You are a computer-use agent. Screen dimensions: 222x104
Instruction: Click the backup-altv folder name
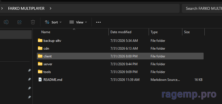52,41
